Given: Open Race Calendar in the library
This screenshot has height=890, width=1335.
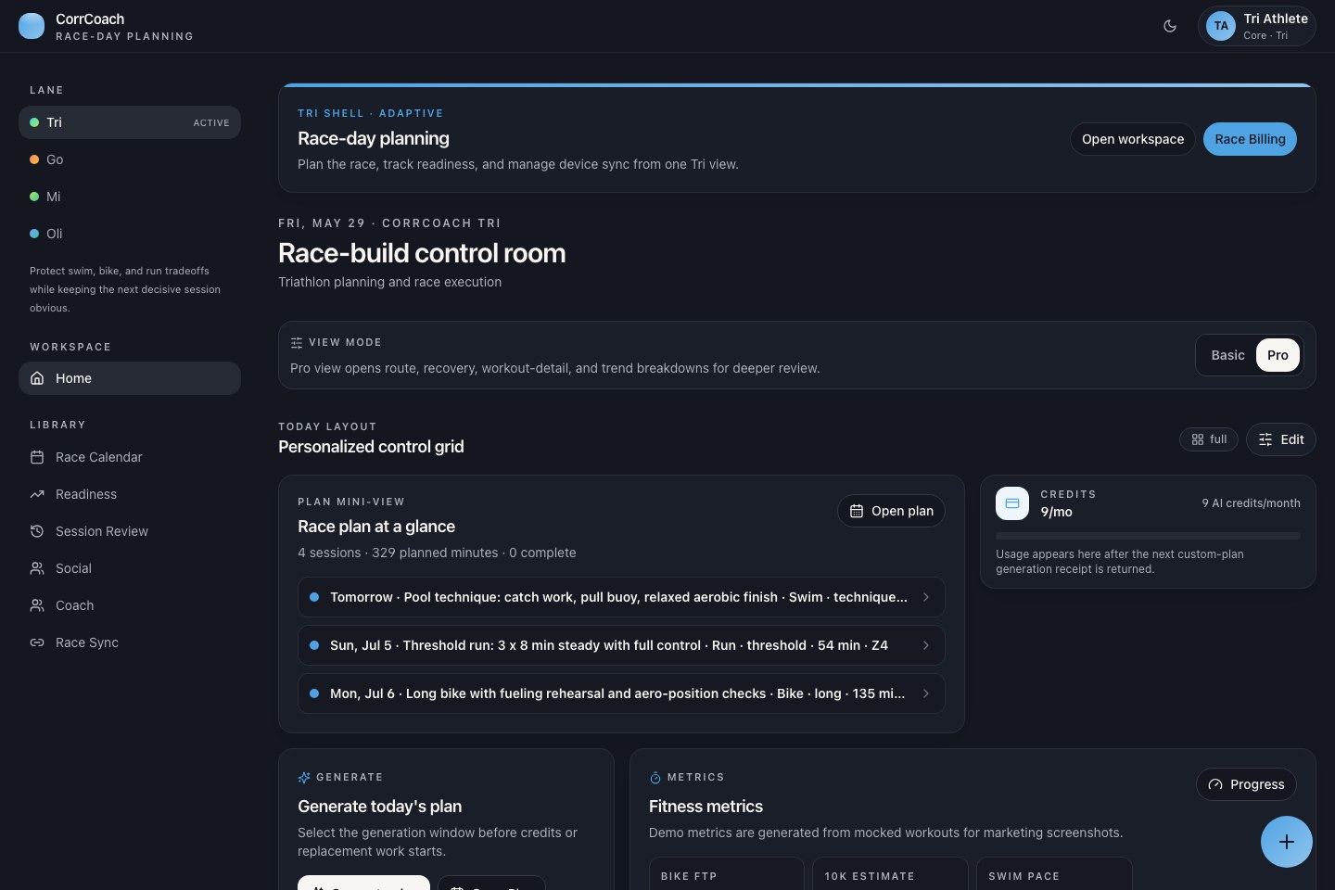Looking at the screenshot, I should point(130,457).
